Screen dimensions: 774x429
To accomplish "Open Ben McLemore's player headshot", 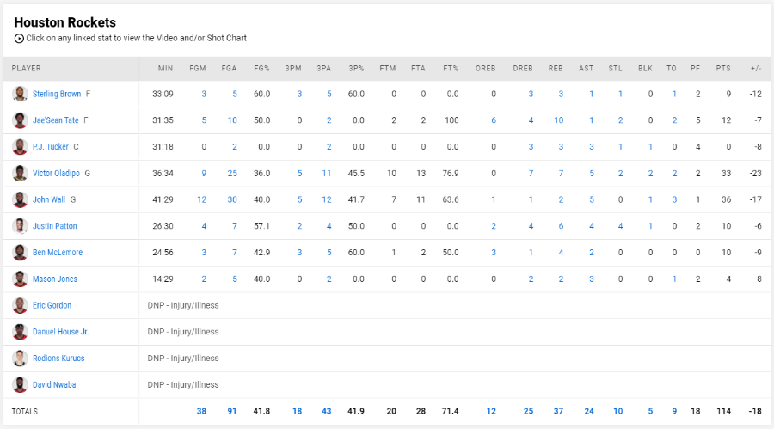I will click(x=20, y=252).
